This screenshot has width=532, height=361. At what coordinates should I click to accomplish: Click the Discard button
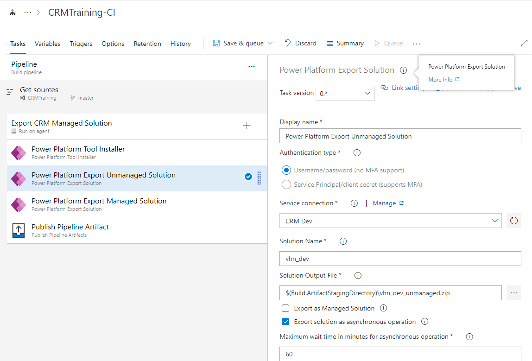pyautogui.click(x=300, y=43)
